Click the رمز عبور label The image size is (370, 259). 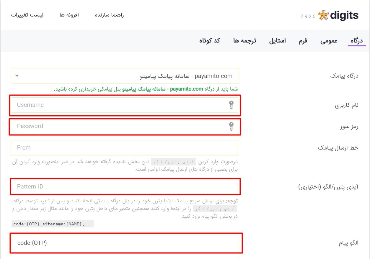(349, 127)
